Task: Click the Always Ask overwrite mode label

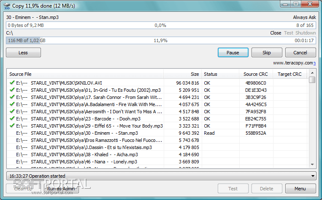Action: (304, 17)
